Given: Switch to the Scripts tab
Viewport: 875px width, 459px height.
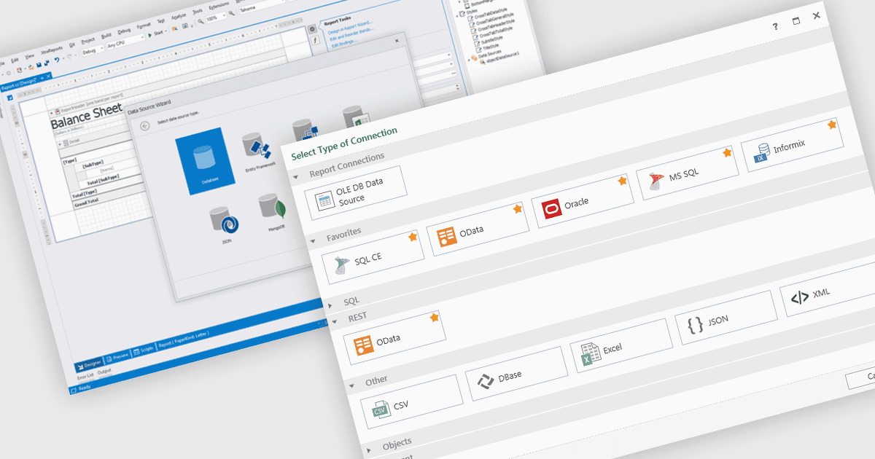Looking at the screenshot, I should [143, 349].
